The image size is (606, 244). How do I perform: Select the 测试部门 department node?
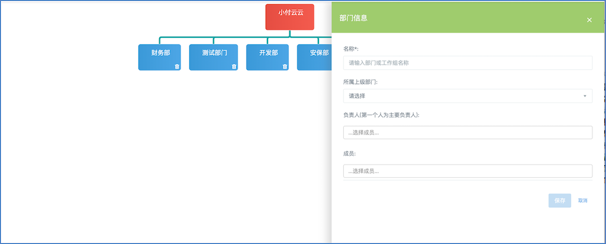(213, 57)
